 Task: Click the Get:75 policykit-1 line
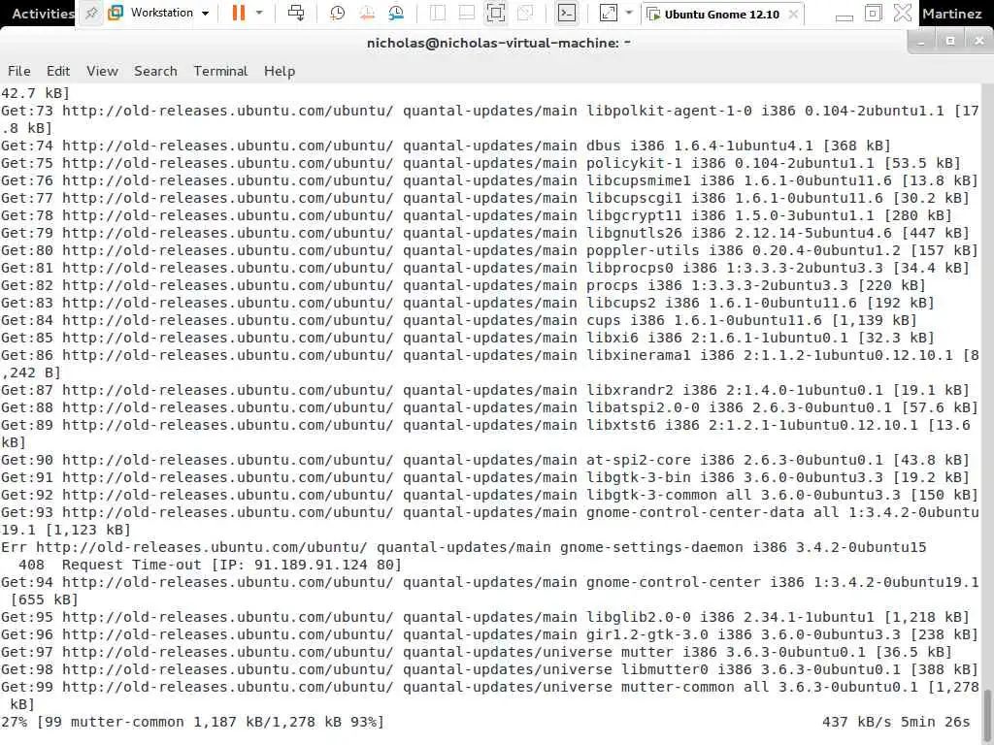tap(480, 163)
